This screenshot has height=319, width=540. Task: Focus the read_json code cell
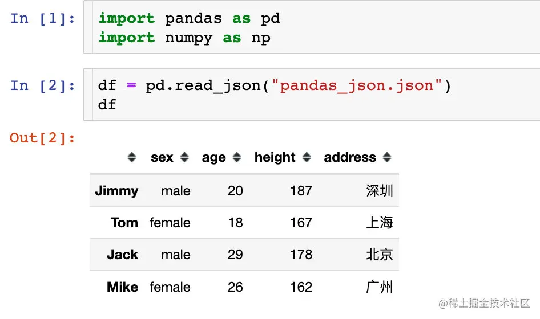coord(311,95)
